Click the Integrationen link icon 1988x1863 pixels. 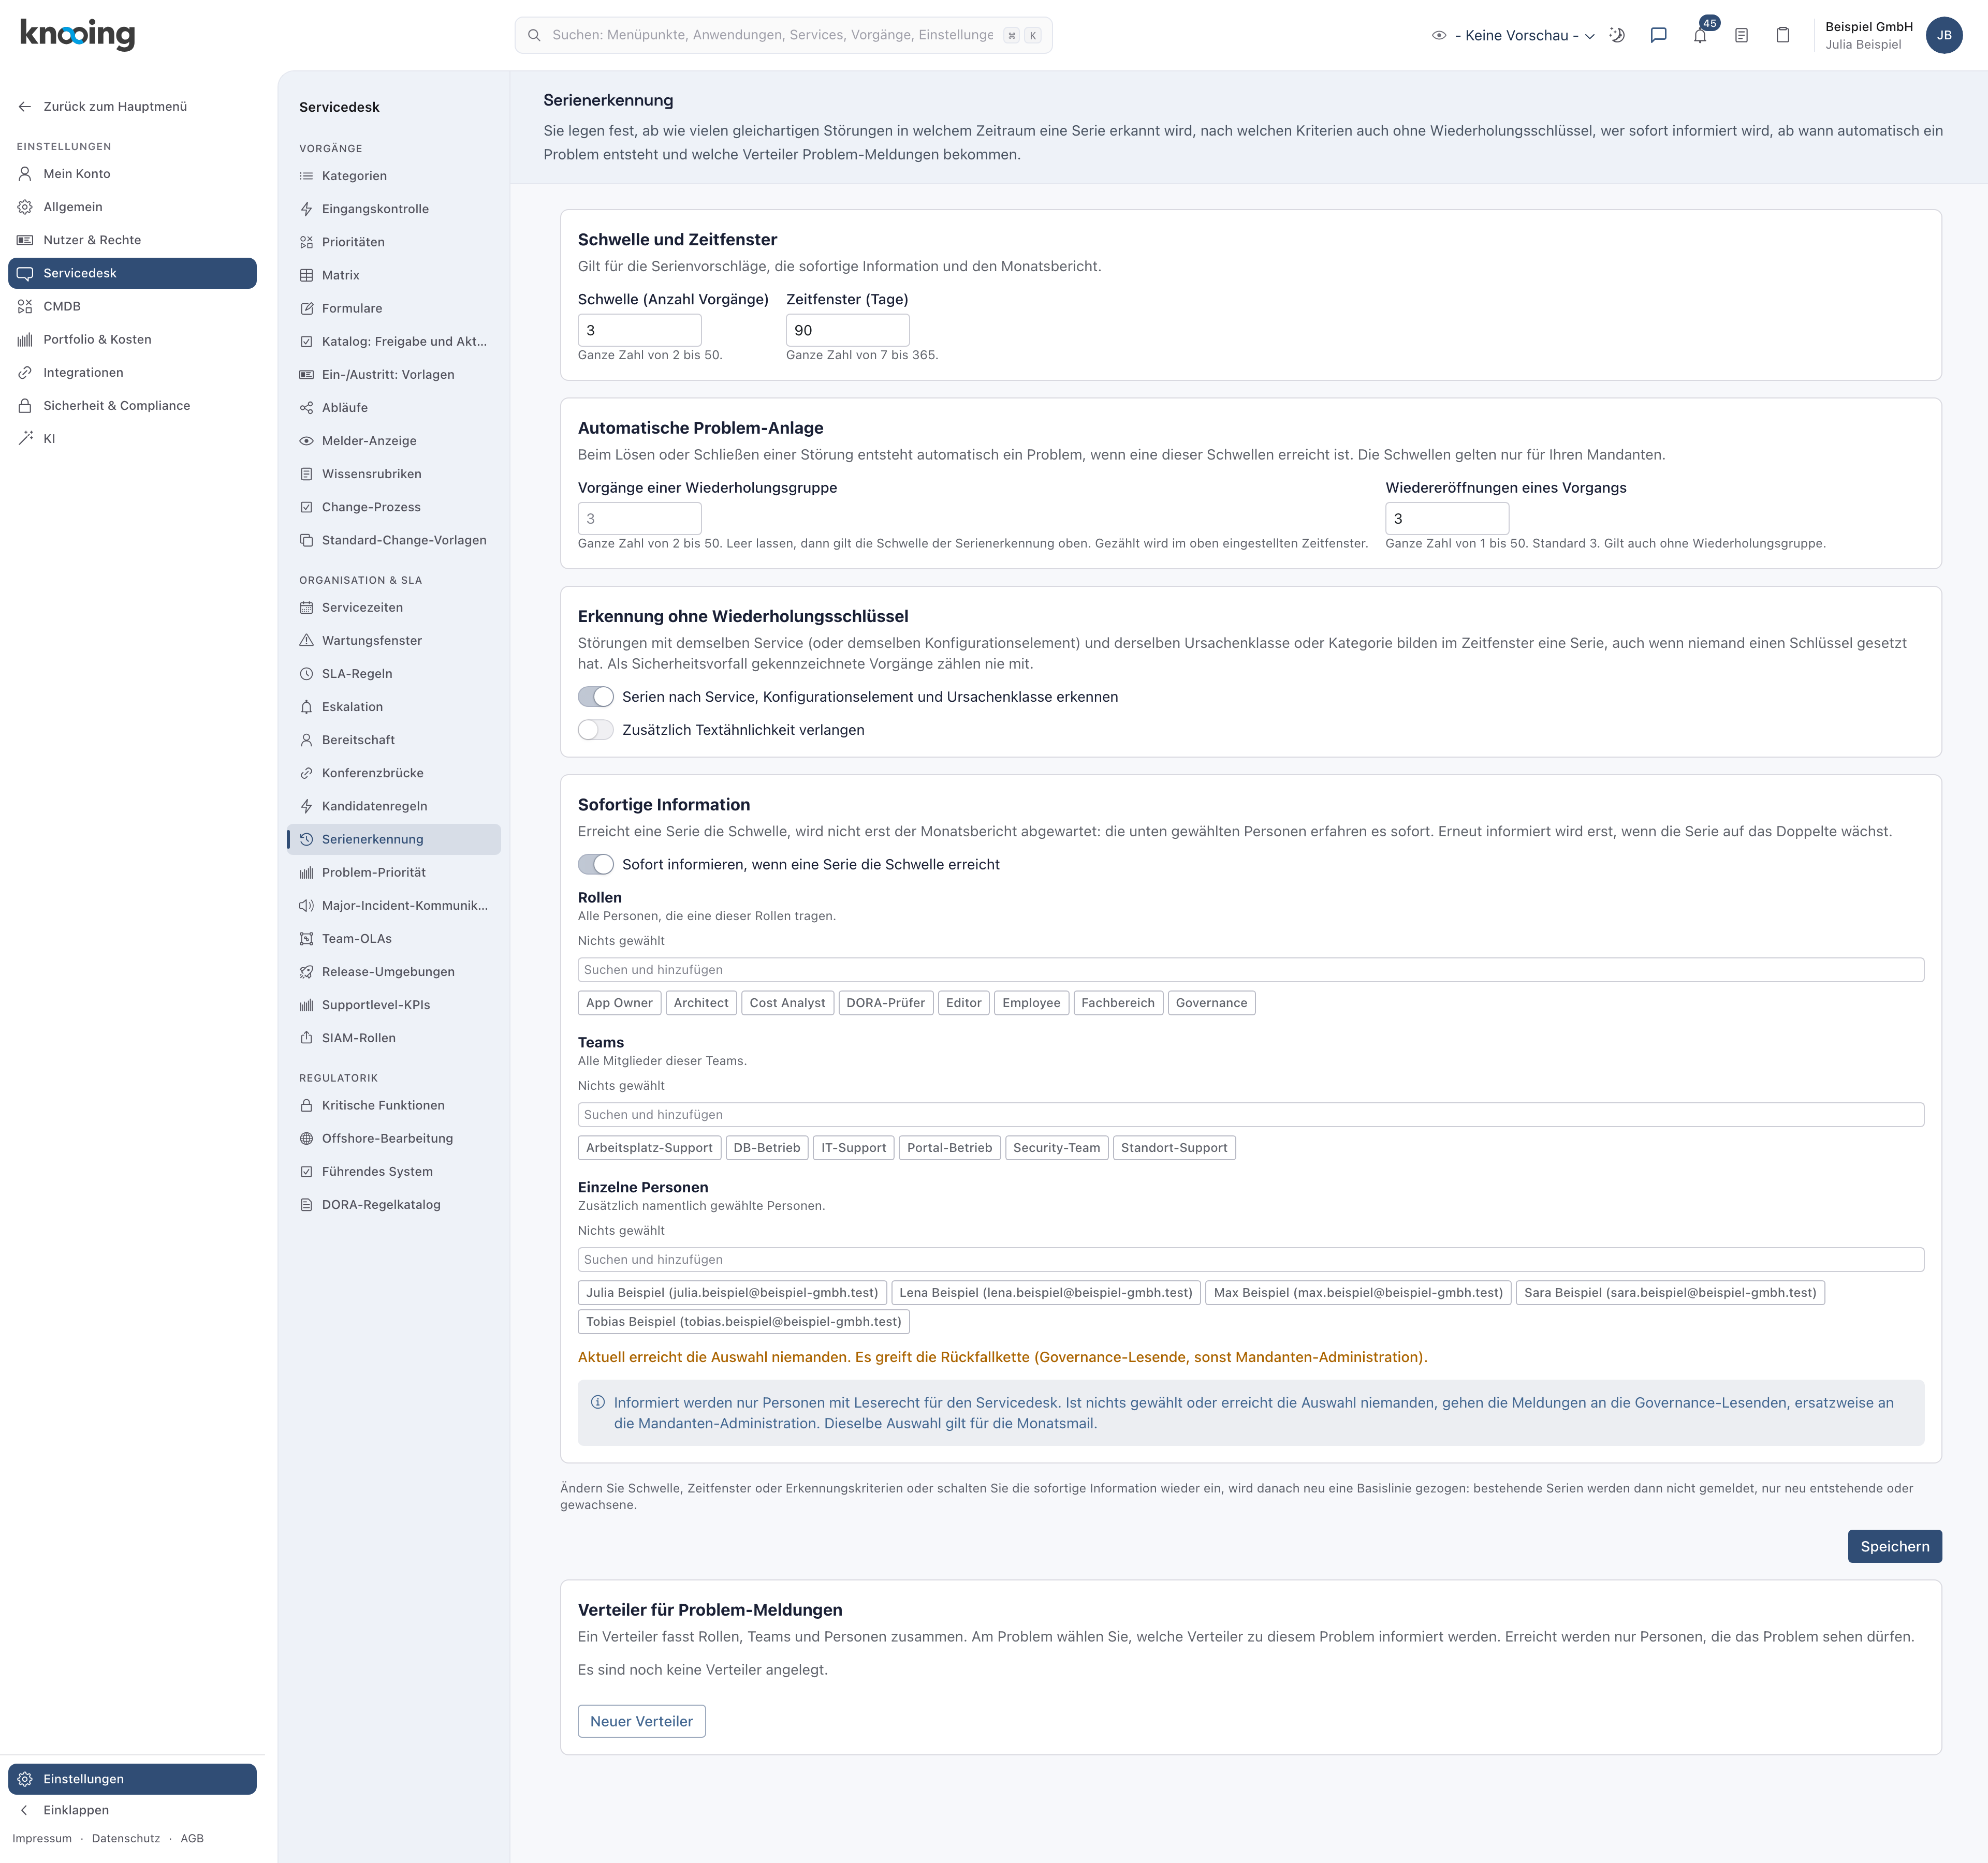click(25, 373)
